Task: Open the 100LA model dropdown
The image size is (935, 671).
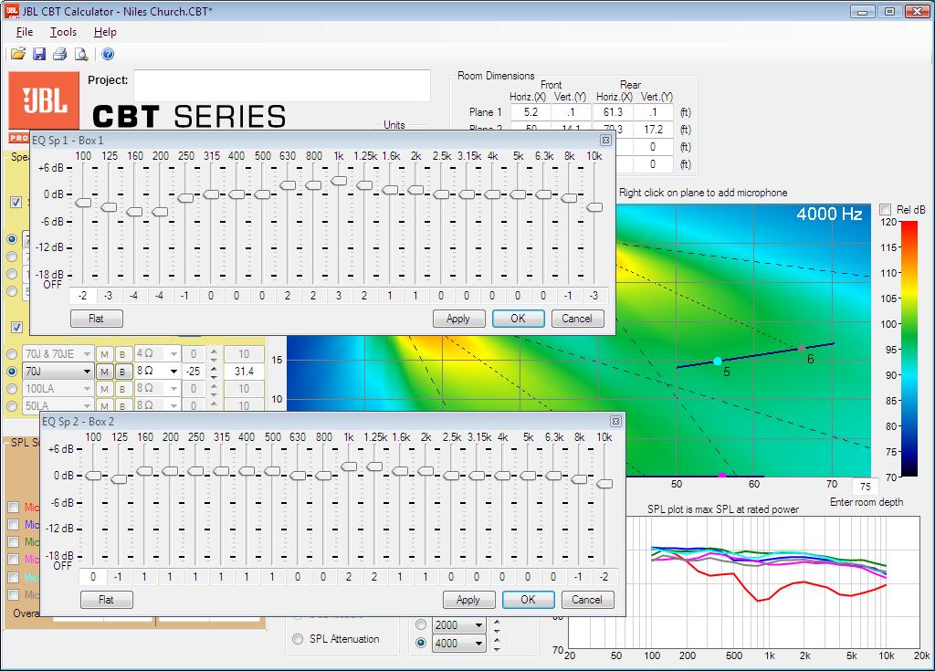Action: point(87,389)
